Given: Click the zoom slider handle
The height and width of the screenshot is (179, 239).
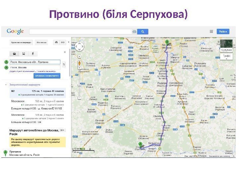Looking at the screenshot, I should pos(79,85).
